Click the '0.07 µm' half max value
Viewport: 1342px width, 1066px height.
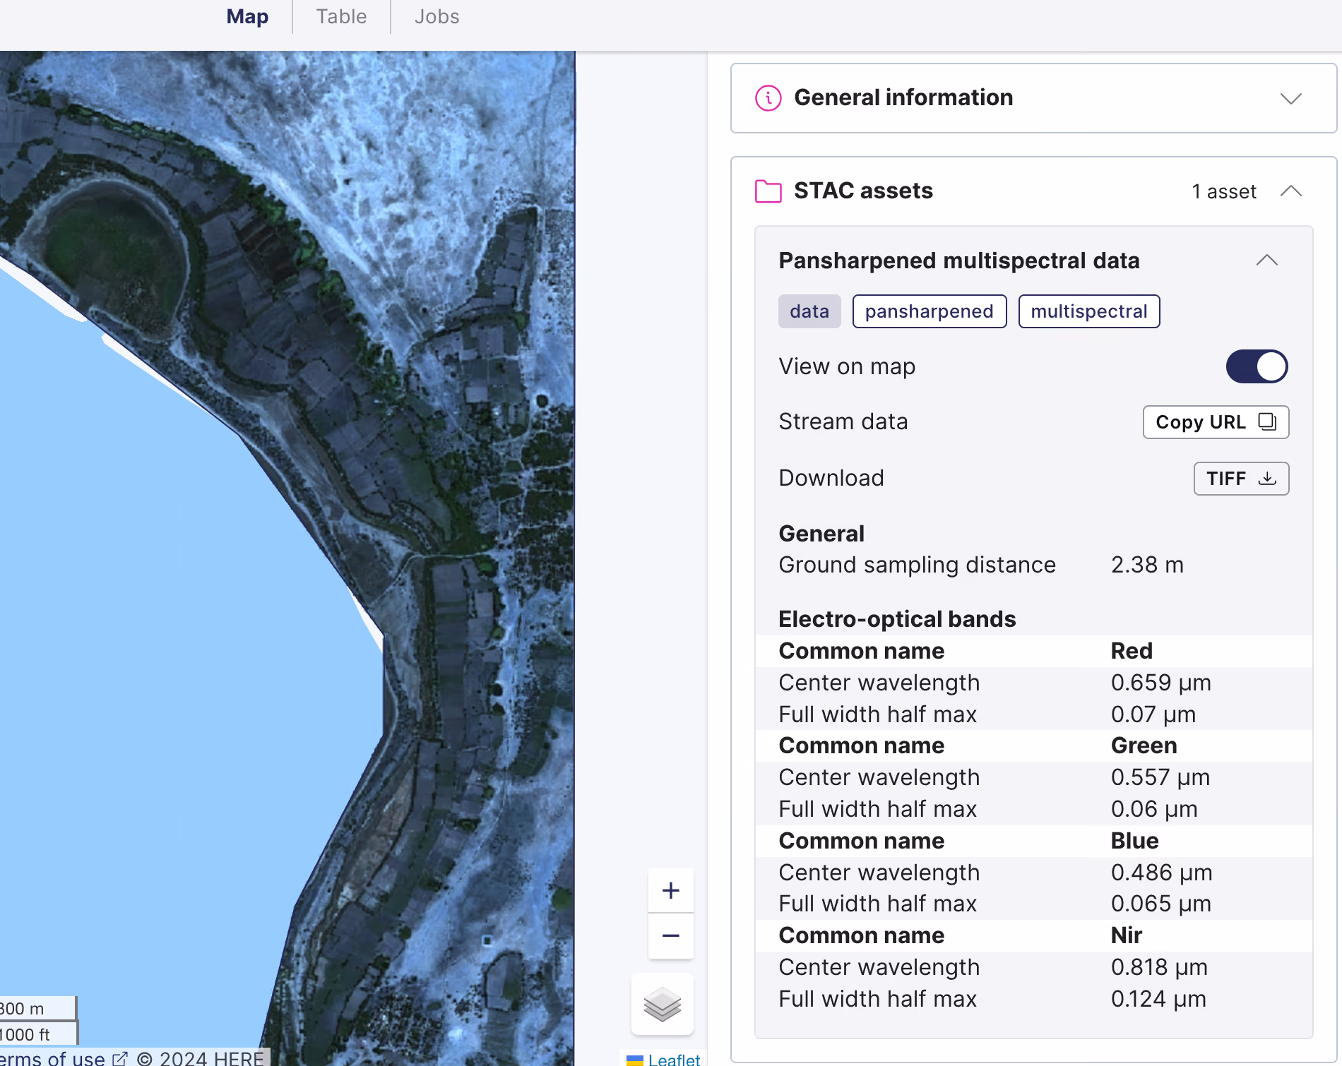coord(1153,714)
